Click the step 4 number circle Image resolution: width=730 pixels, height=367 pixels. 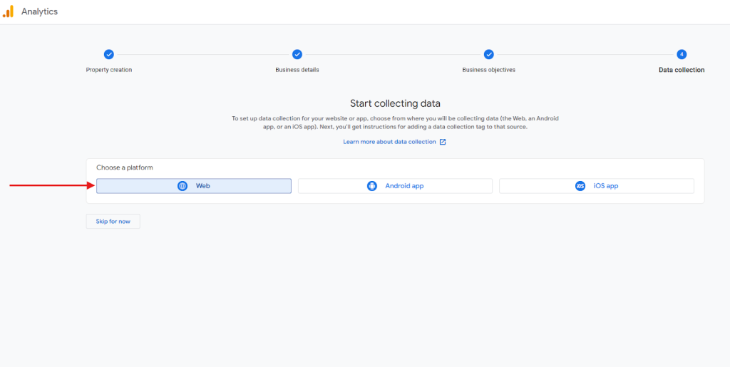click(682, 54)
